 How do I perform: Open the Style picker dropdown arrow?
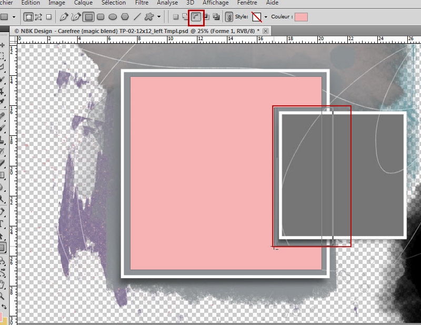[x=266, y=17]
